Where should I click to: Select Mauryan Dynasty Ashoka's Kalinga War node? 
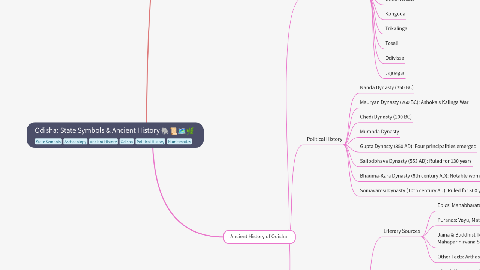coord(414,102)
